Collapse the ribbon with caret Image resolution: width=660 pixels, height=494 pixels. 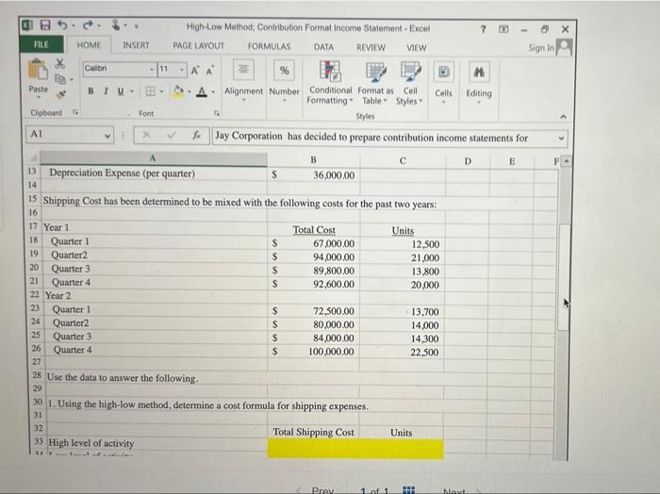563,117
